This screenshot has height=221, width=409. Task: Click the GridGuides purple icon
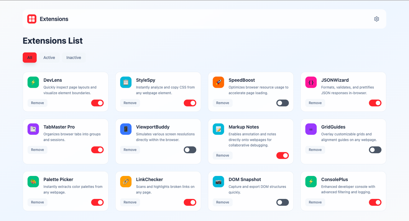(x=311, y=129)
